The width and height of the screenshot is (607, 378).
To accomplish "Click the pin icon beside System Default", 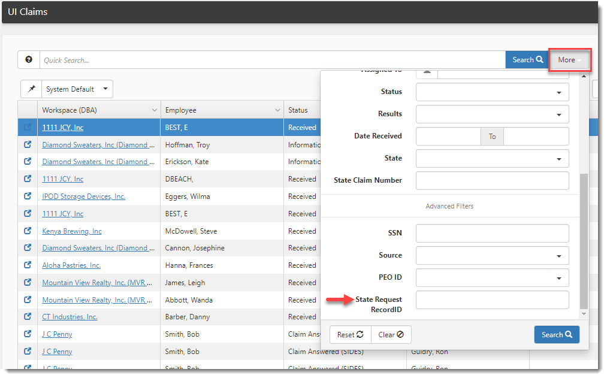I will pos(31,89).
